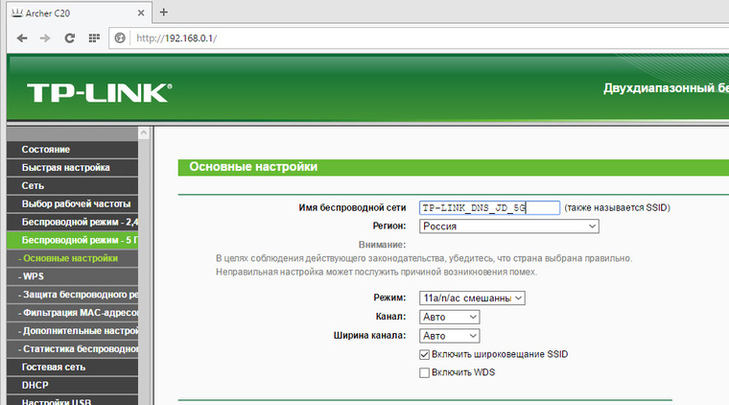Reload the router page

click(70, 38)
